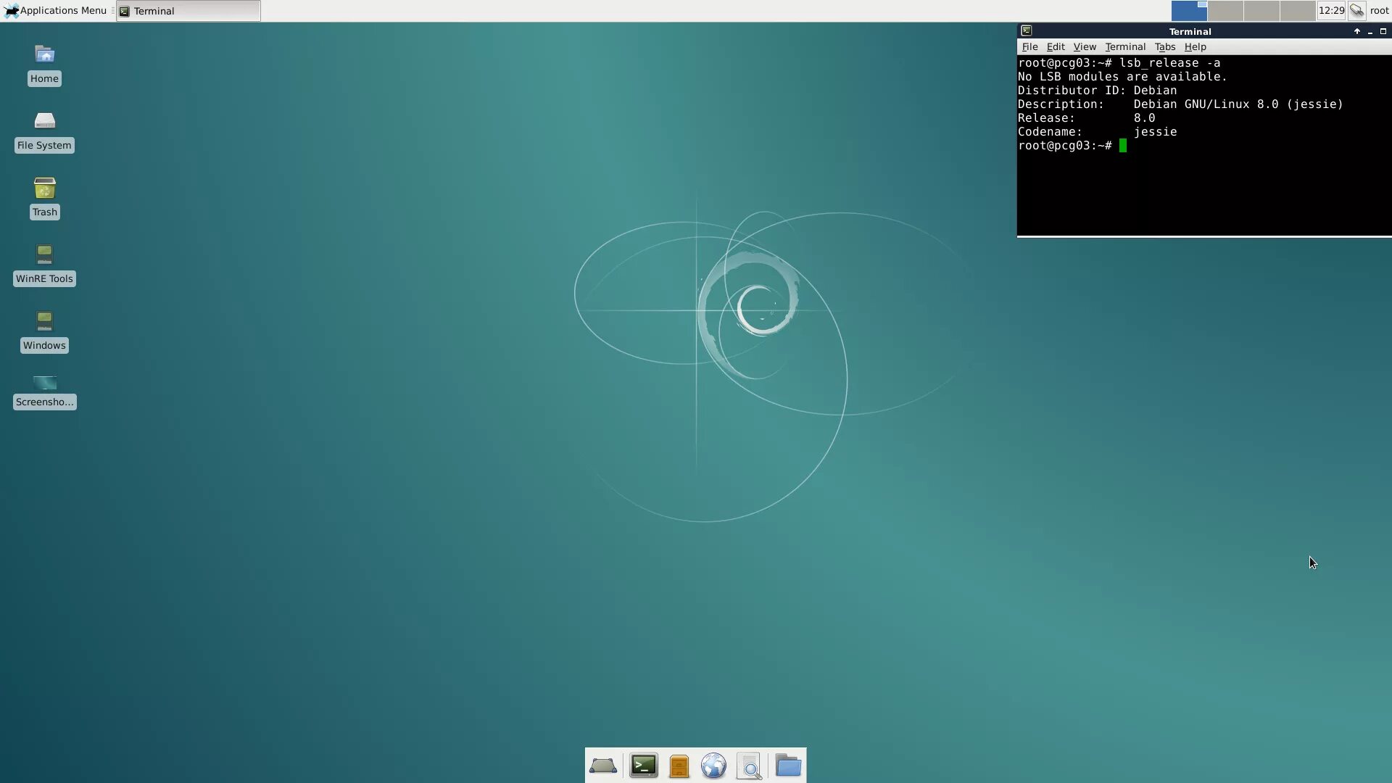Viewport: 1392px width, 783px height.
Task: Open the Terminal menu in menu bar
Action: tap(1125, 46)
